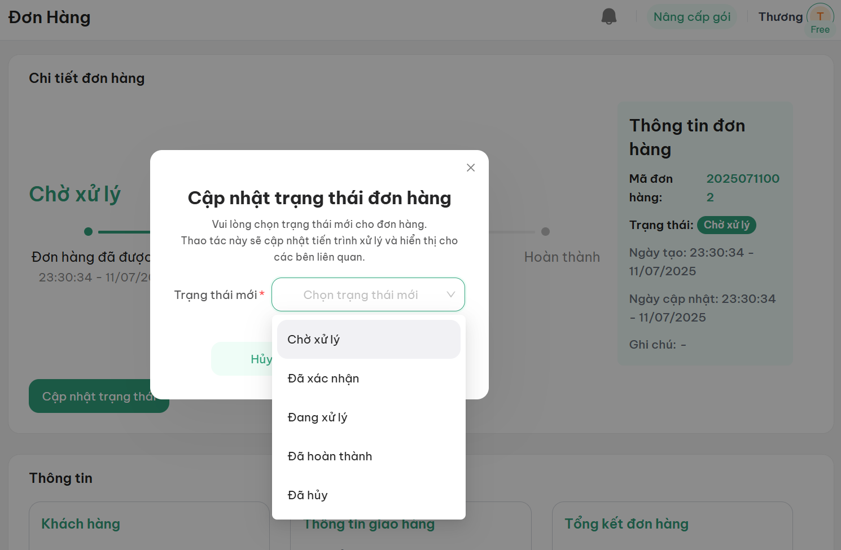Select Chờ xử lý option
Screen dimensions: 841x550
369,340
